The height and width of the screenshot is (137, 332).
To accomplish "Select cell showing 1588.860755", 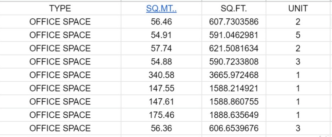I will pos(234,102).
